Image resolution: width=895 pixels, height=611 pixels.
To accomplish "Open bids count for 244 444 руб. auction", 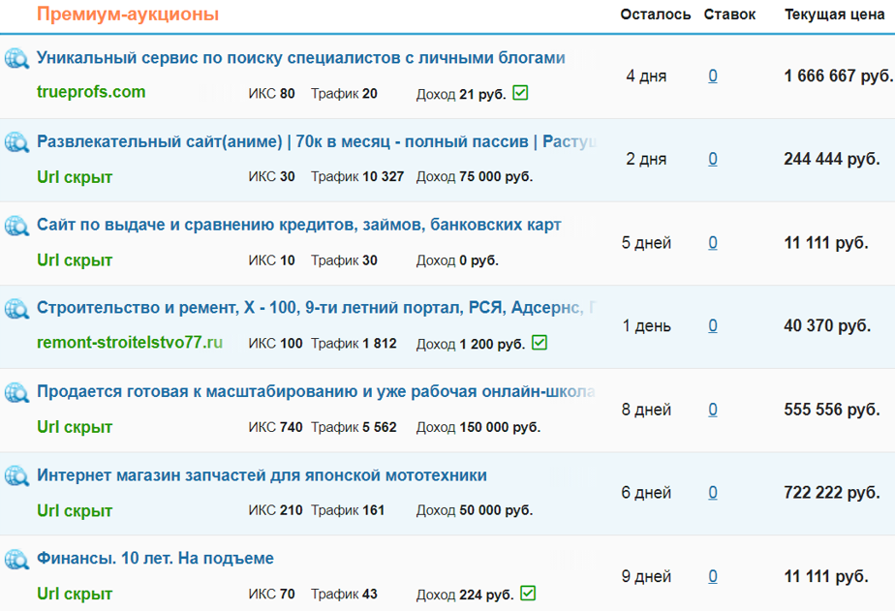I will [x=713, y=159].
